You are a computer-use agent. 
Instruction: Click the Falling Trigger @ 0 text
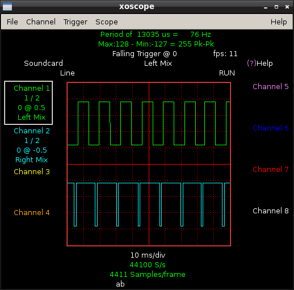(145, 54)
